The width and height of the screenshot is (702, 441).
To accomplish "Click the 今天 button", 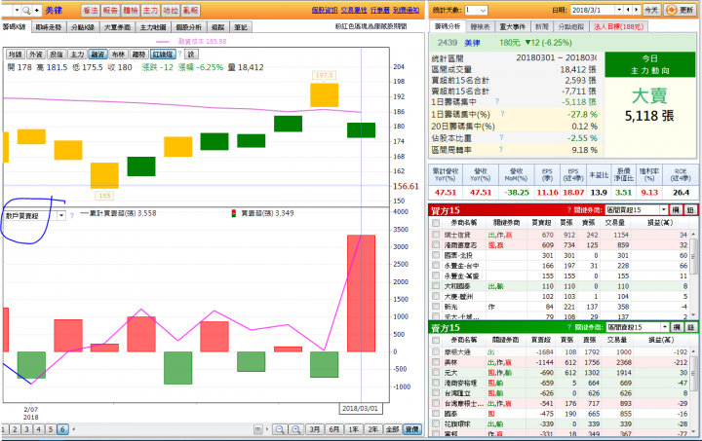I will 651,10.
